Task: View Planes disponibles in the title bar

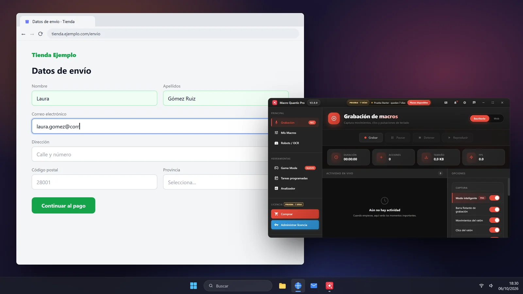Action: (x=419, y=103)
